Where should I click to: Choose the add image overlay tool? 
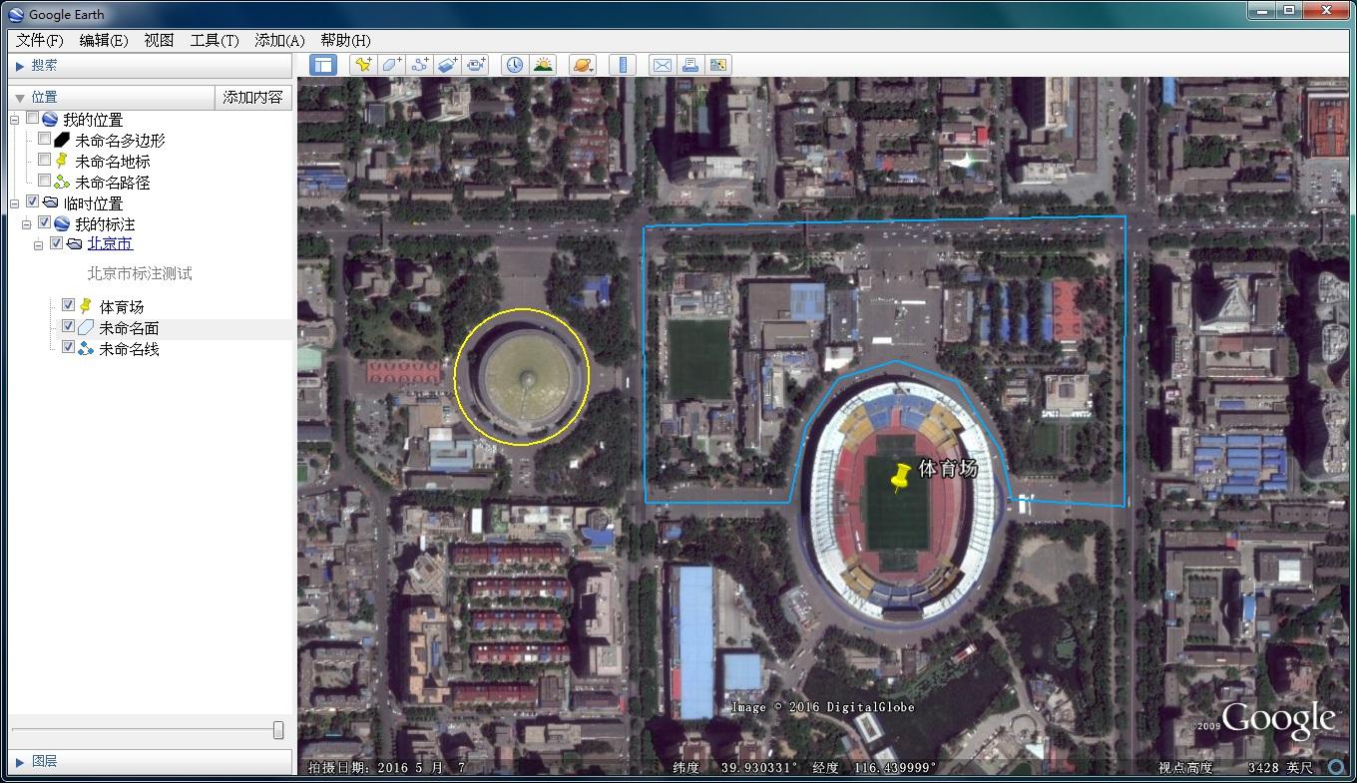coord(448,65)
